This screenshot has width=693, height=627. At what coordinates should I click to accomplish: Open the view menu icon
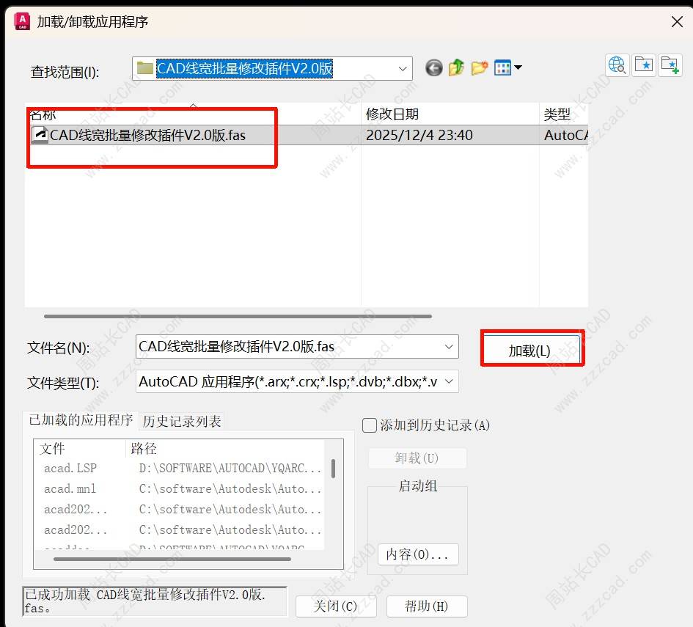click(x=507, y=68)
